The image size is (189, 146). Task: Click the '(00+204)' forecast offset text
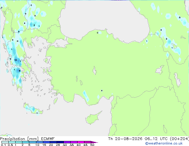[179, 139]
